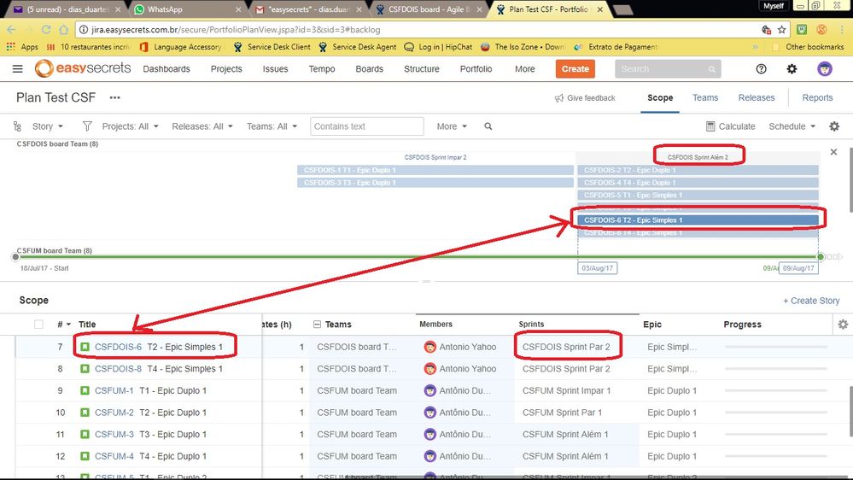The width and height of the screenshot is (853, 480).
Task: Switch to the WhatsApp browser tab
Action: pyautogui.click(x=186, y=9)
